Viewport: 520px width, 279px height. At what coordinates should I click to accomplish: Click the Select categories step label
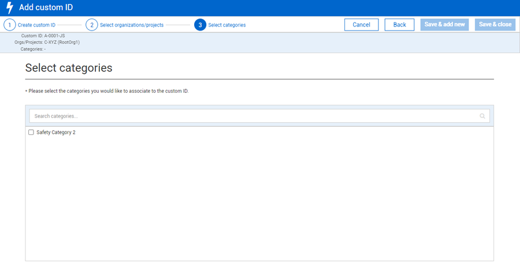226,25
